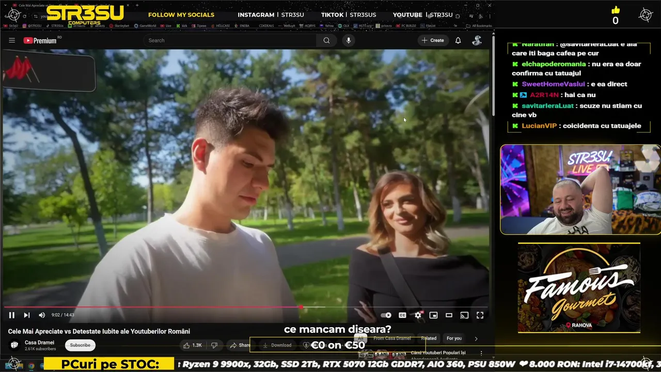
Task: Select the For you filter chip
Action: 454,338
